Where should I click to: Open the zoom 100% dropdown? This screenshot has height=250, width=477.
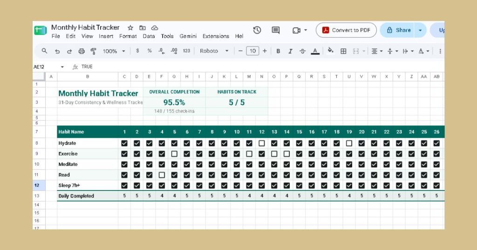point(114,51)
